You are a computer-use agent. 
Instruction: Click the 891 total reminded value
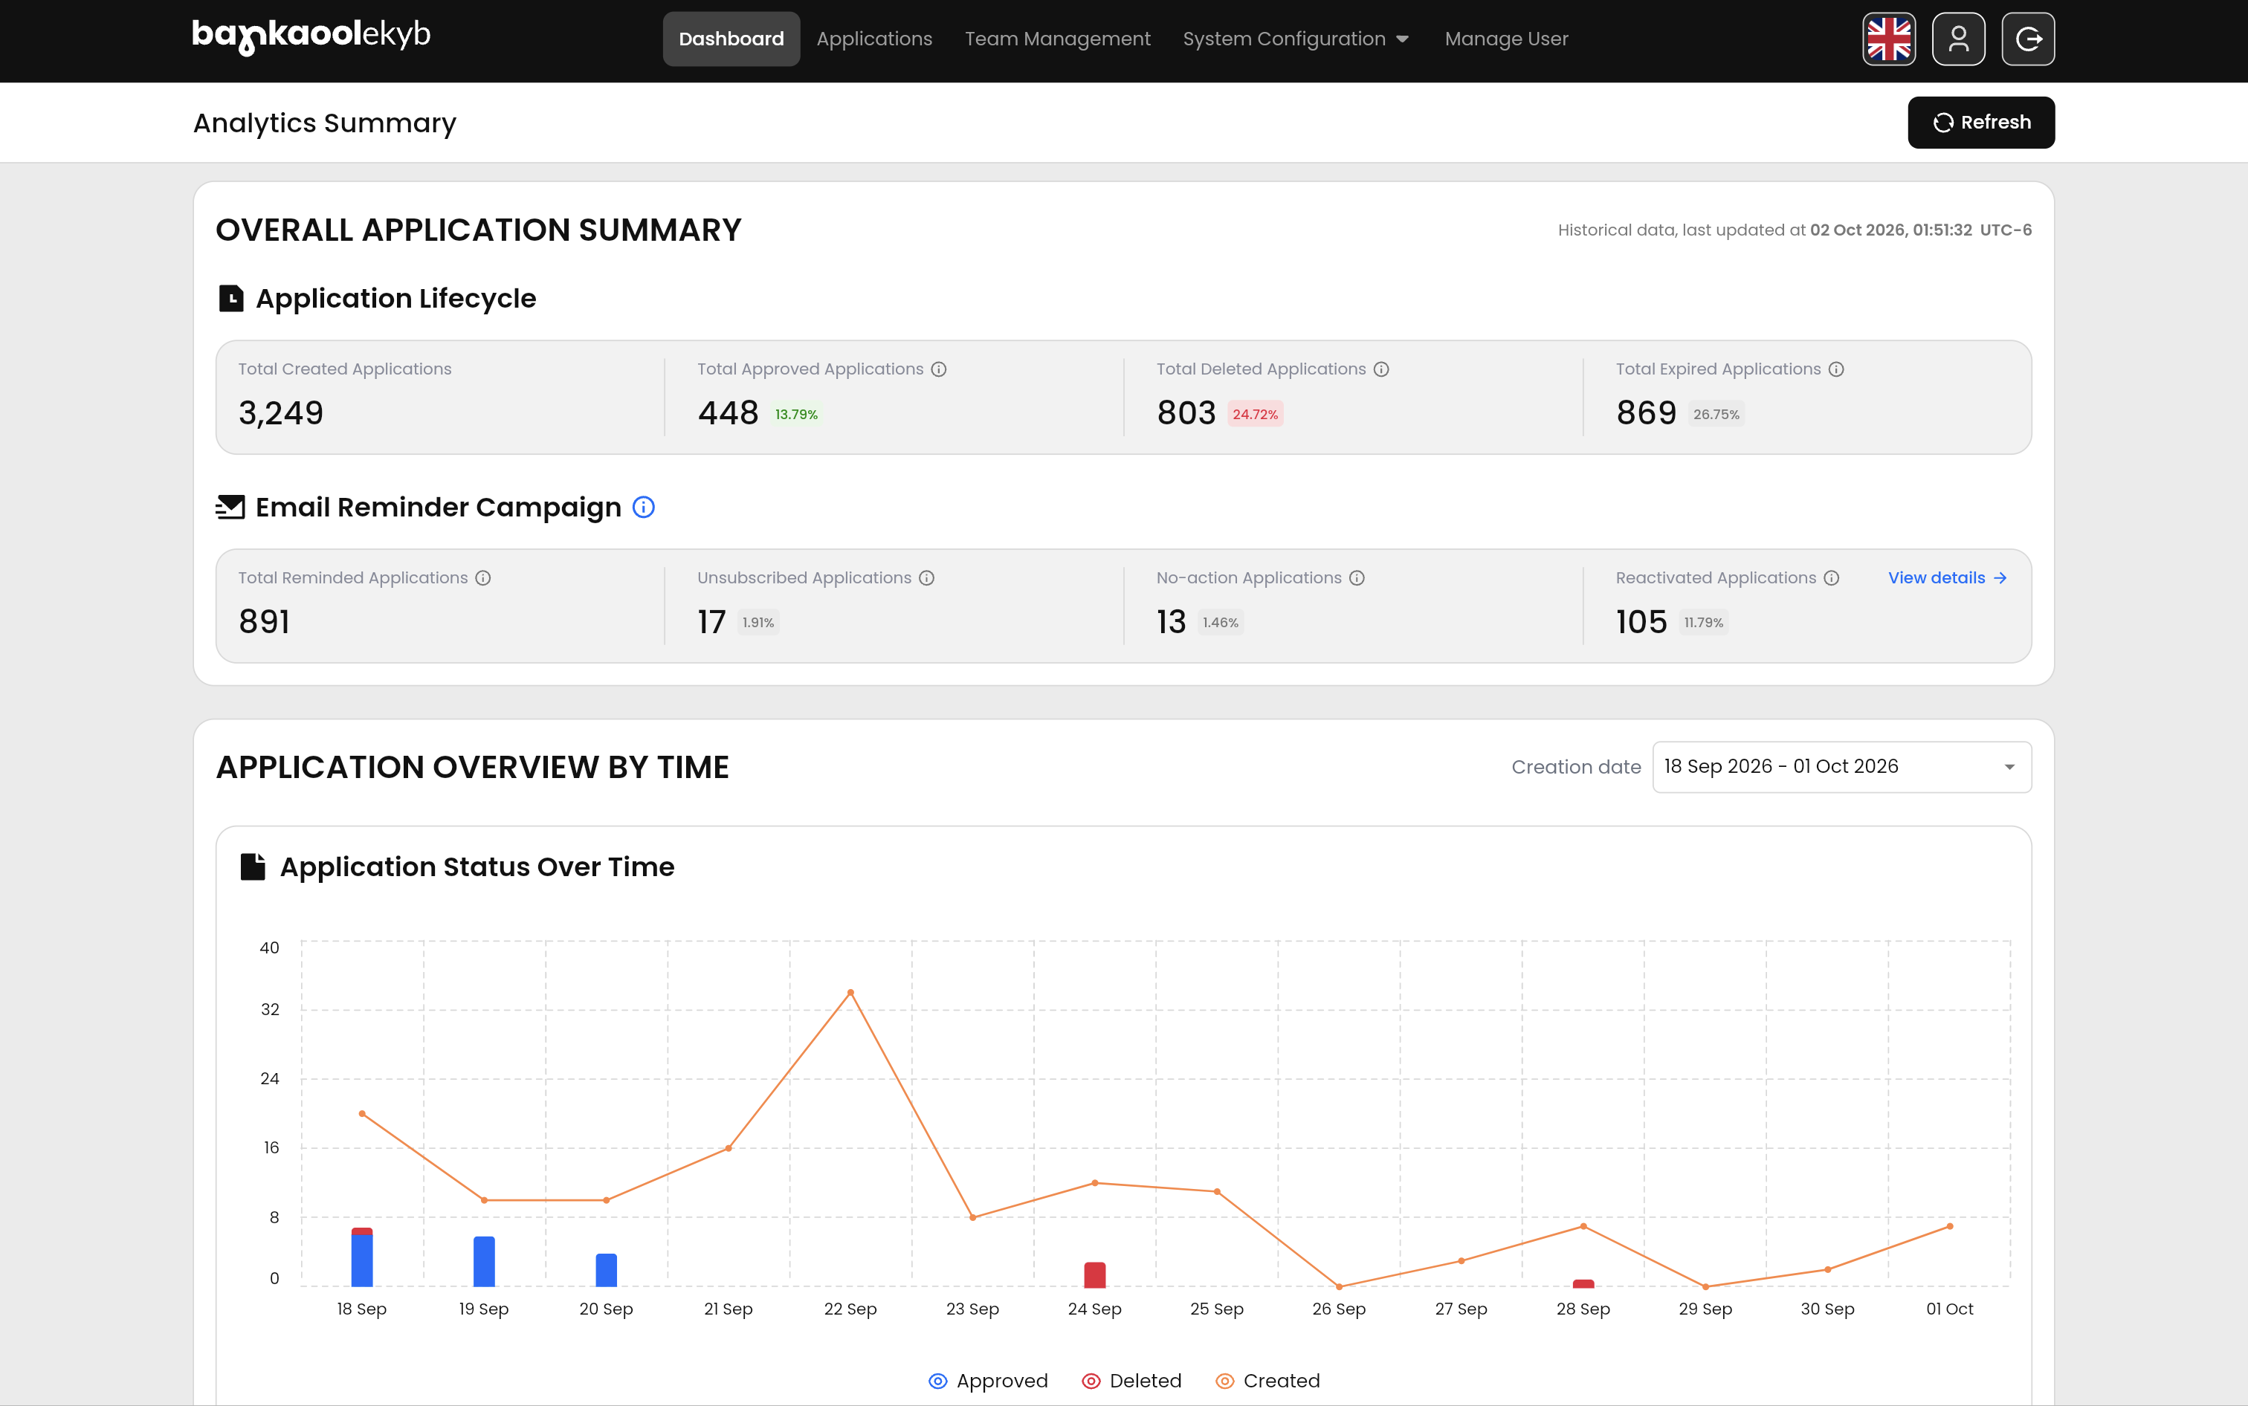[264, 621]
